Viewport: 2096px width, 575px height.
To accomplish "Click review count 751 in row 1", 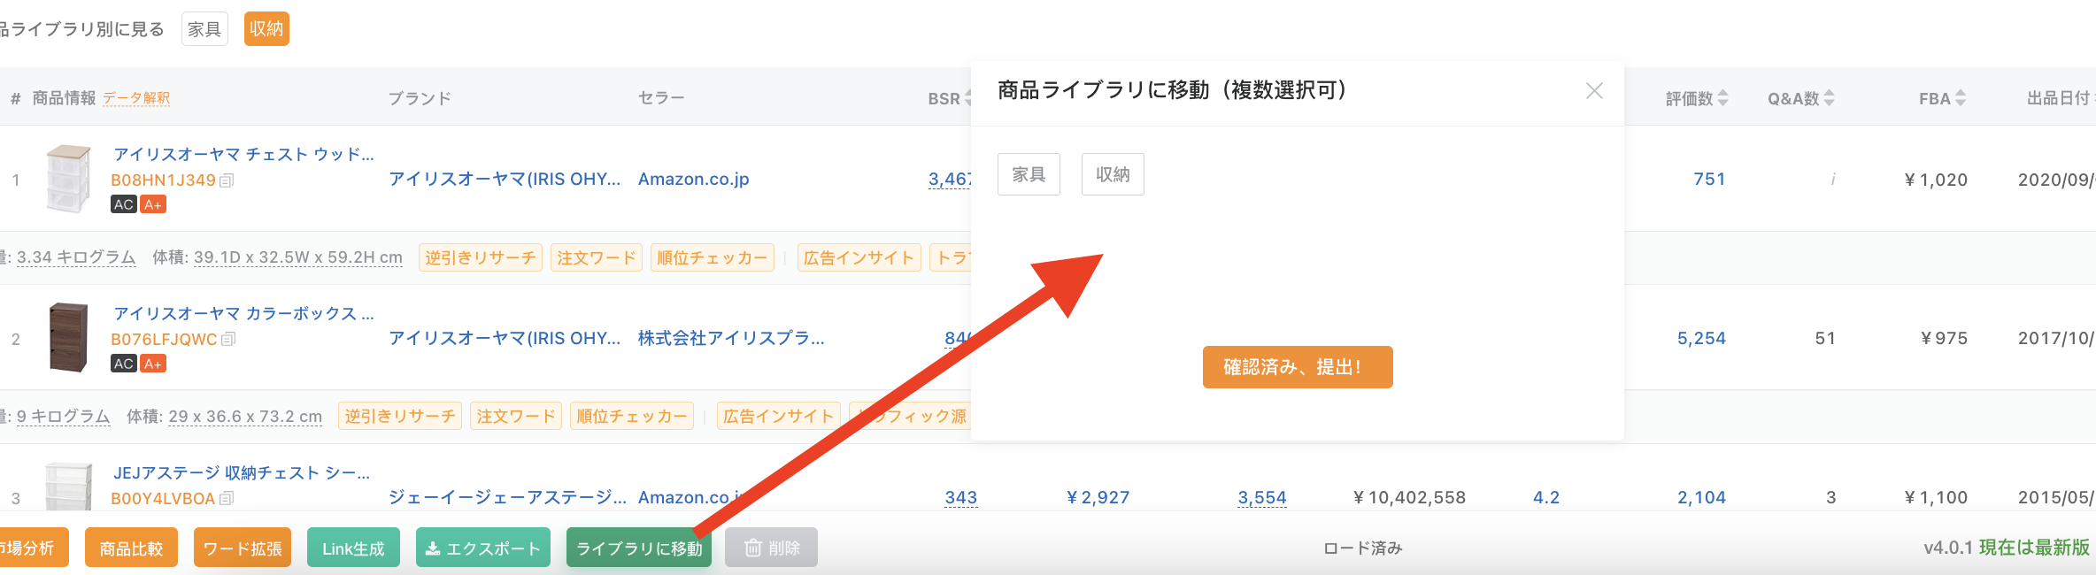I will (1709, 179).
